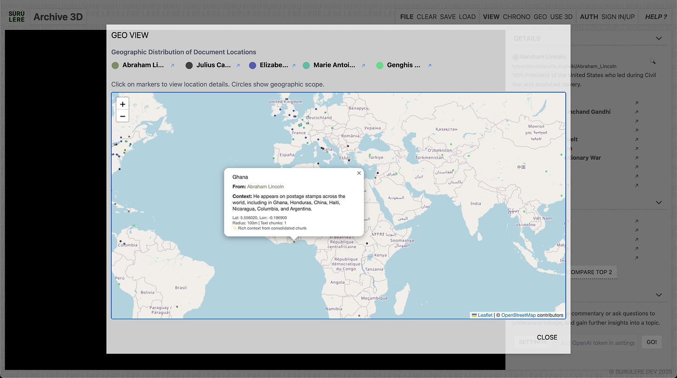Click LOAD in the top menu

[x=467, y=17]
